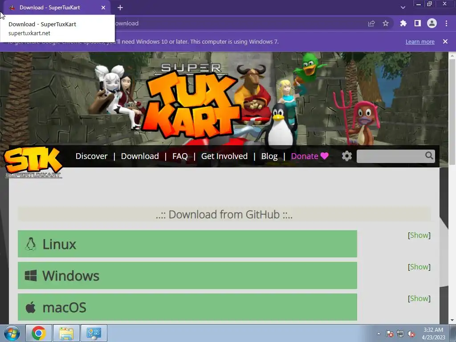Viewport: 456px width, 342px height.
Task: Open the Get Involved menu item
Action: tap(224, 156)
